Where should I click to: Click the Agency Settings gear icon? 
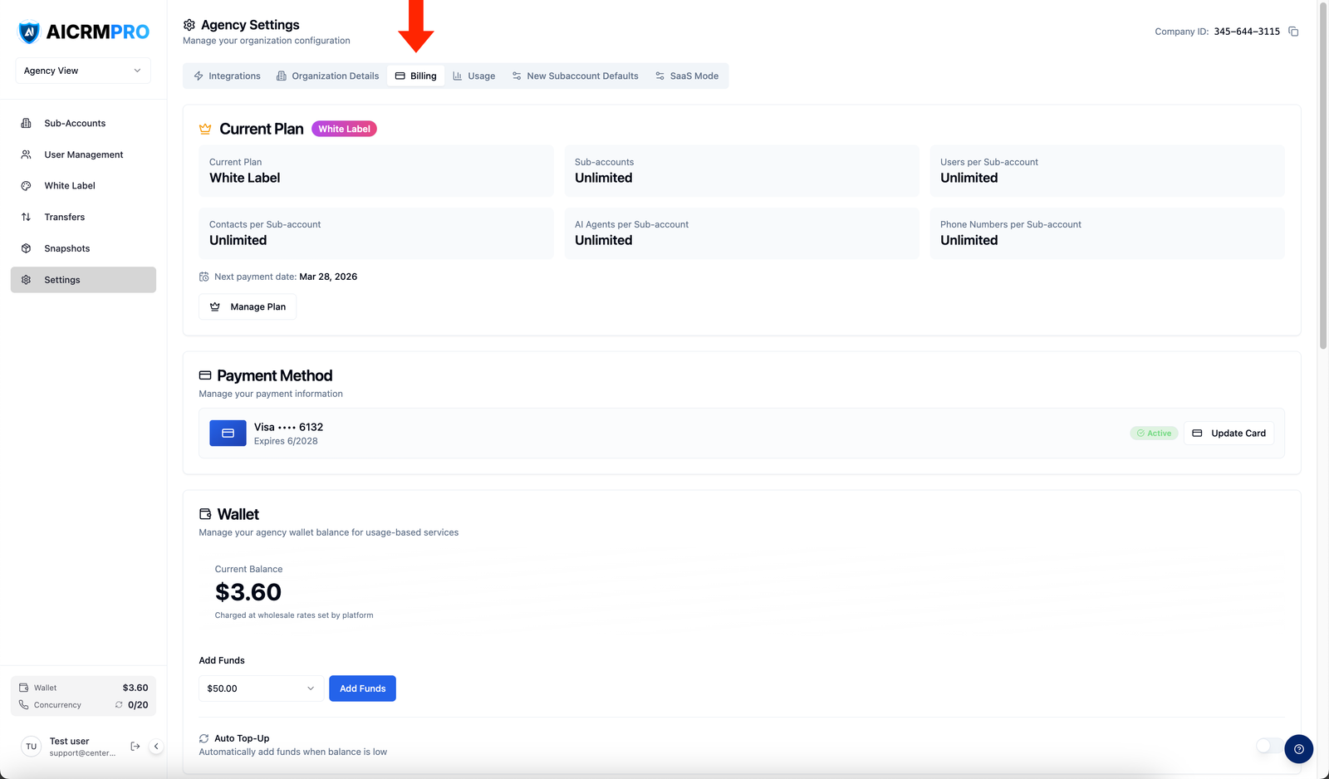coord(189,25)
